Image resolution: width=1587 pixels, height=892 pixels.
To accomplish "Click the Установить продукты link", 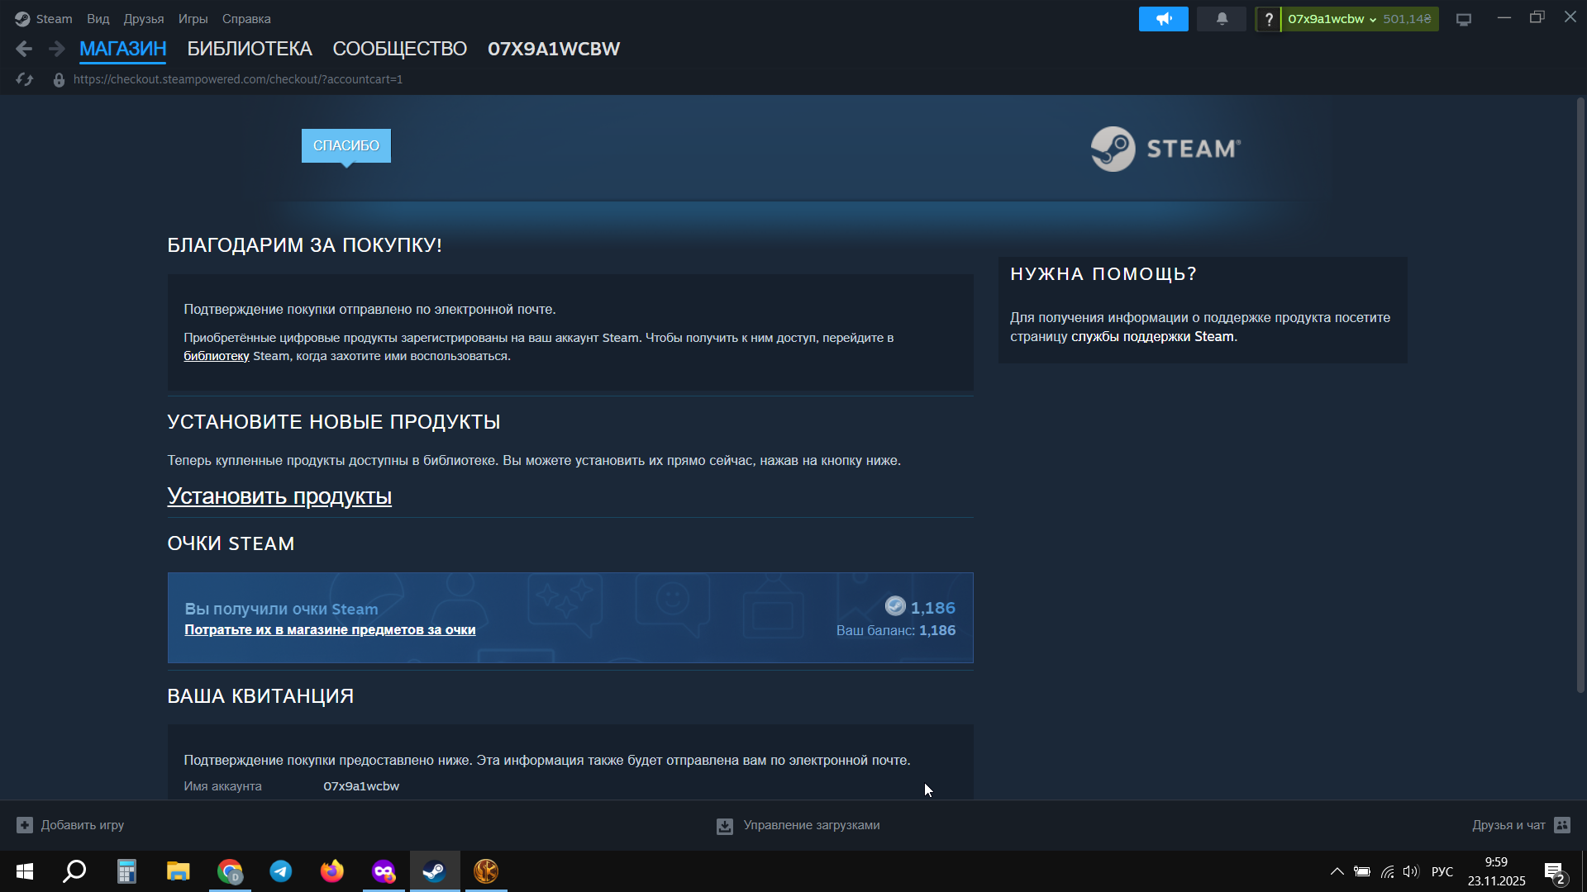I will coord(279,496).
